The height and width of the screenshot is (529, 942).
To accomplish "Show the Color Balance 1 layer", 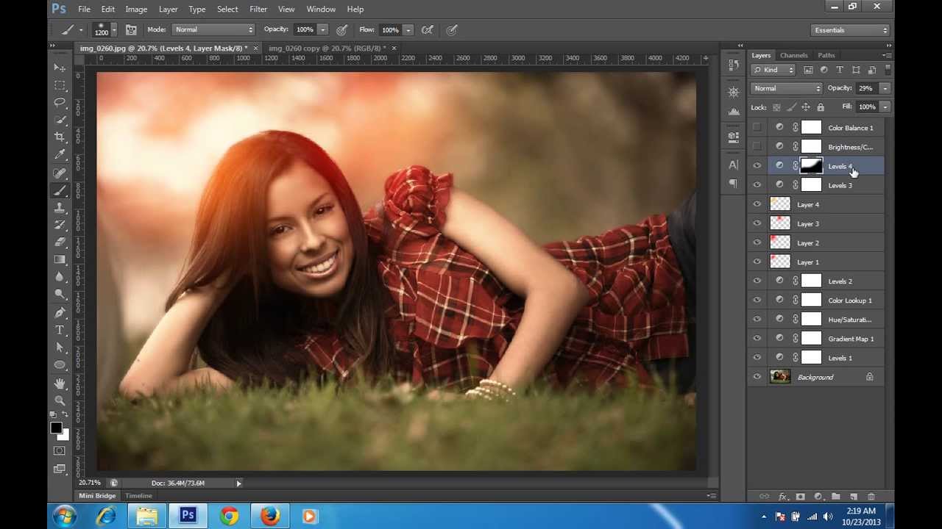I will 757,128.
